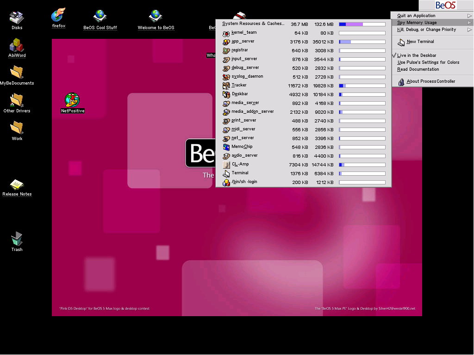Click the 1212 KB value for /bin/sh
Viewport: 474px width, 355px height.
pyautogui.click(x=325, y=182)
